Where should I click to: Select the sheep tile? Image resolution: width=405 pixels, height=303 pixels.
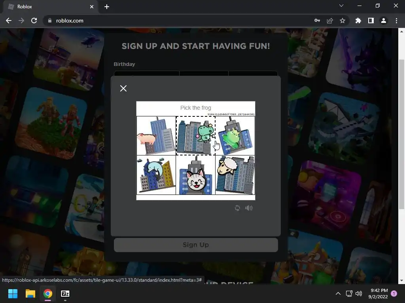point(235,175)
